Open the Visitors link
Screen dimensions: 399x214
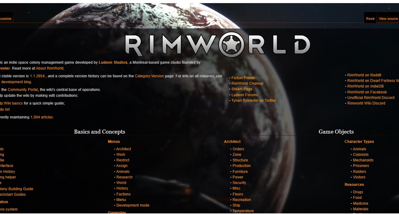359,177
